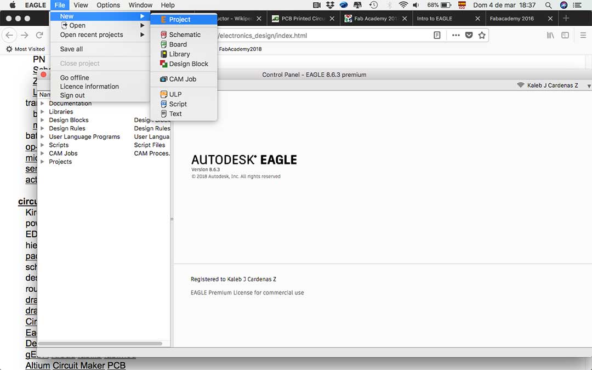Pick CAM Job in the submenu
The width and height of the screenshot is (592, 370).
(184, 79)
